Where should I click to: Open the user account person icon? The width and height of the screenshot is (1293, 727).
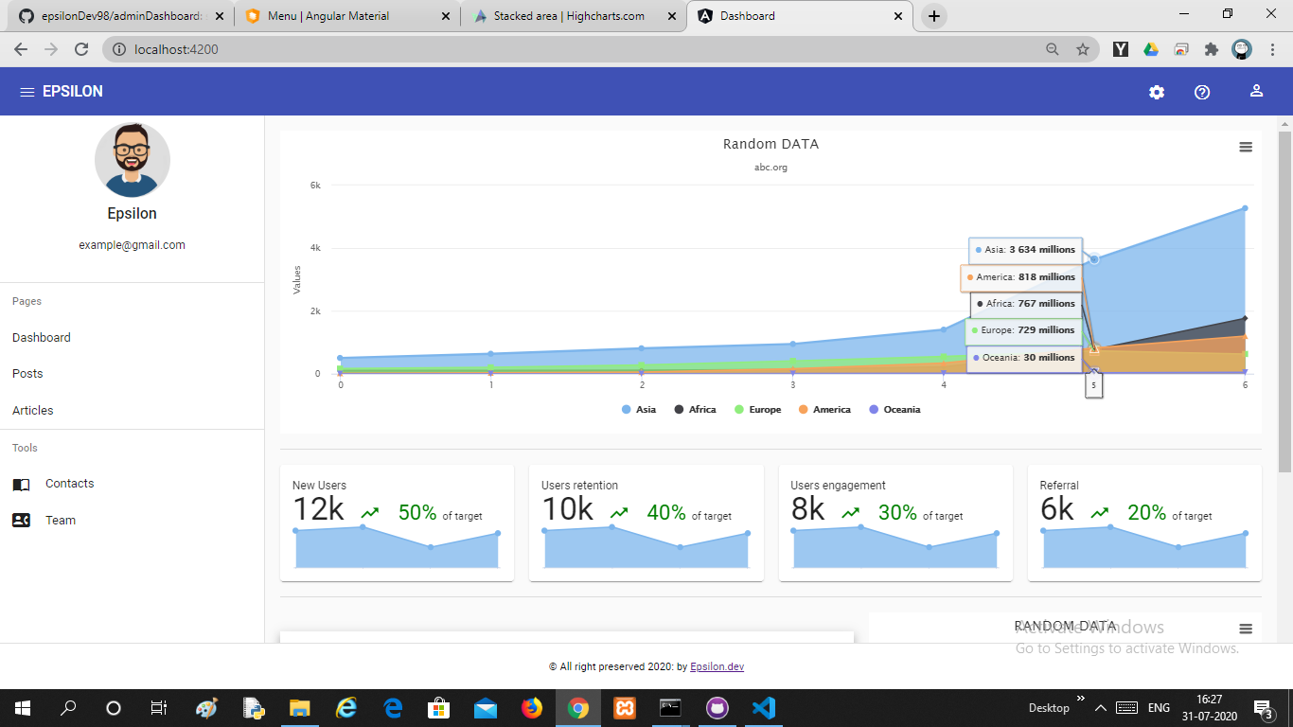pos(1256,91)
